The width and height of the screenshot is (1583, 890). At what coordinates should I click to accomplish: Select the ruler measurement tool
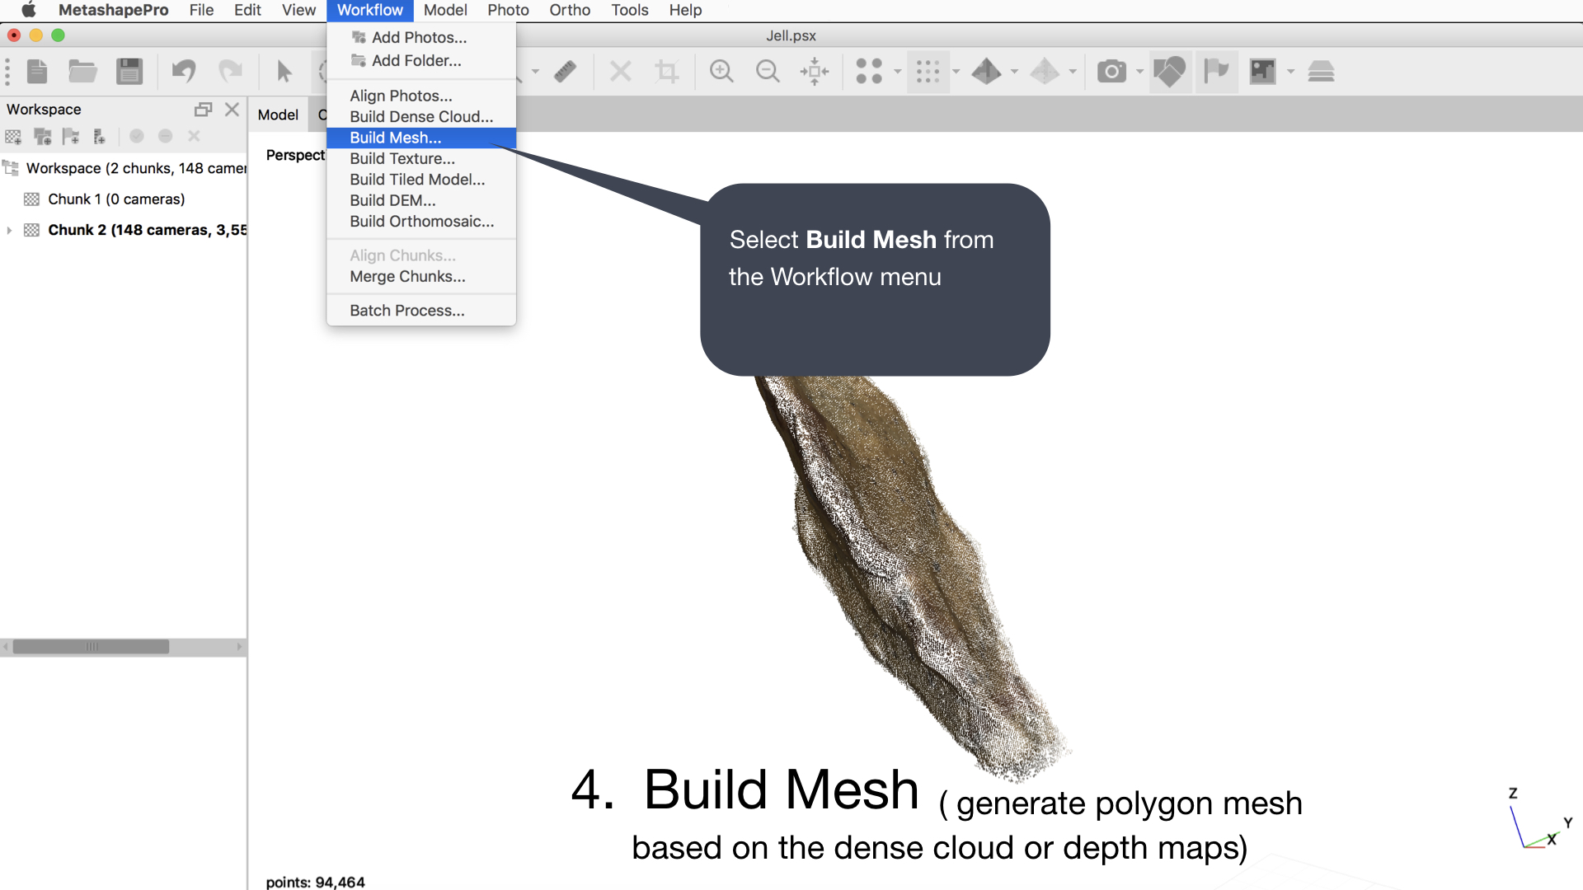(x=566, y=72)
